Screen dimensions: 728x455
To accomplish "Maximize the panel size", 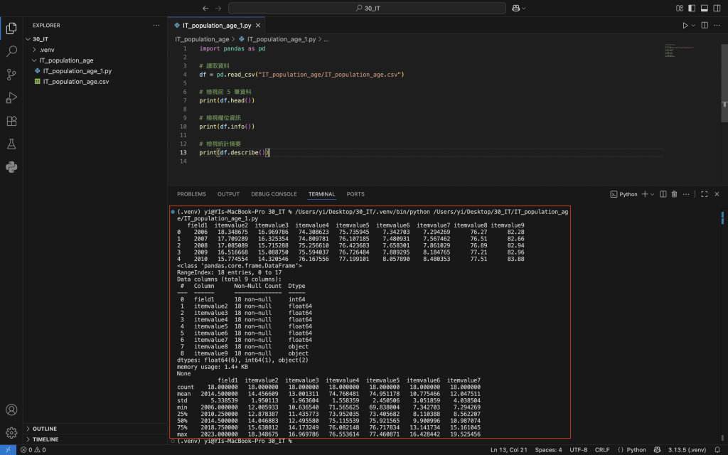I will (705, 194).
